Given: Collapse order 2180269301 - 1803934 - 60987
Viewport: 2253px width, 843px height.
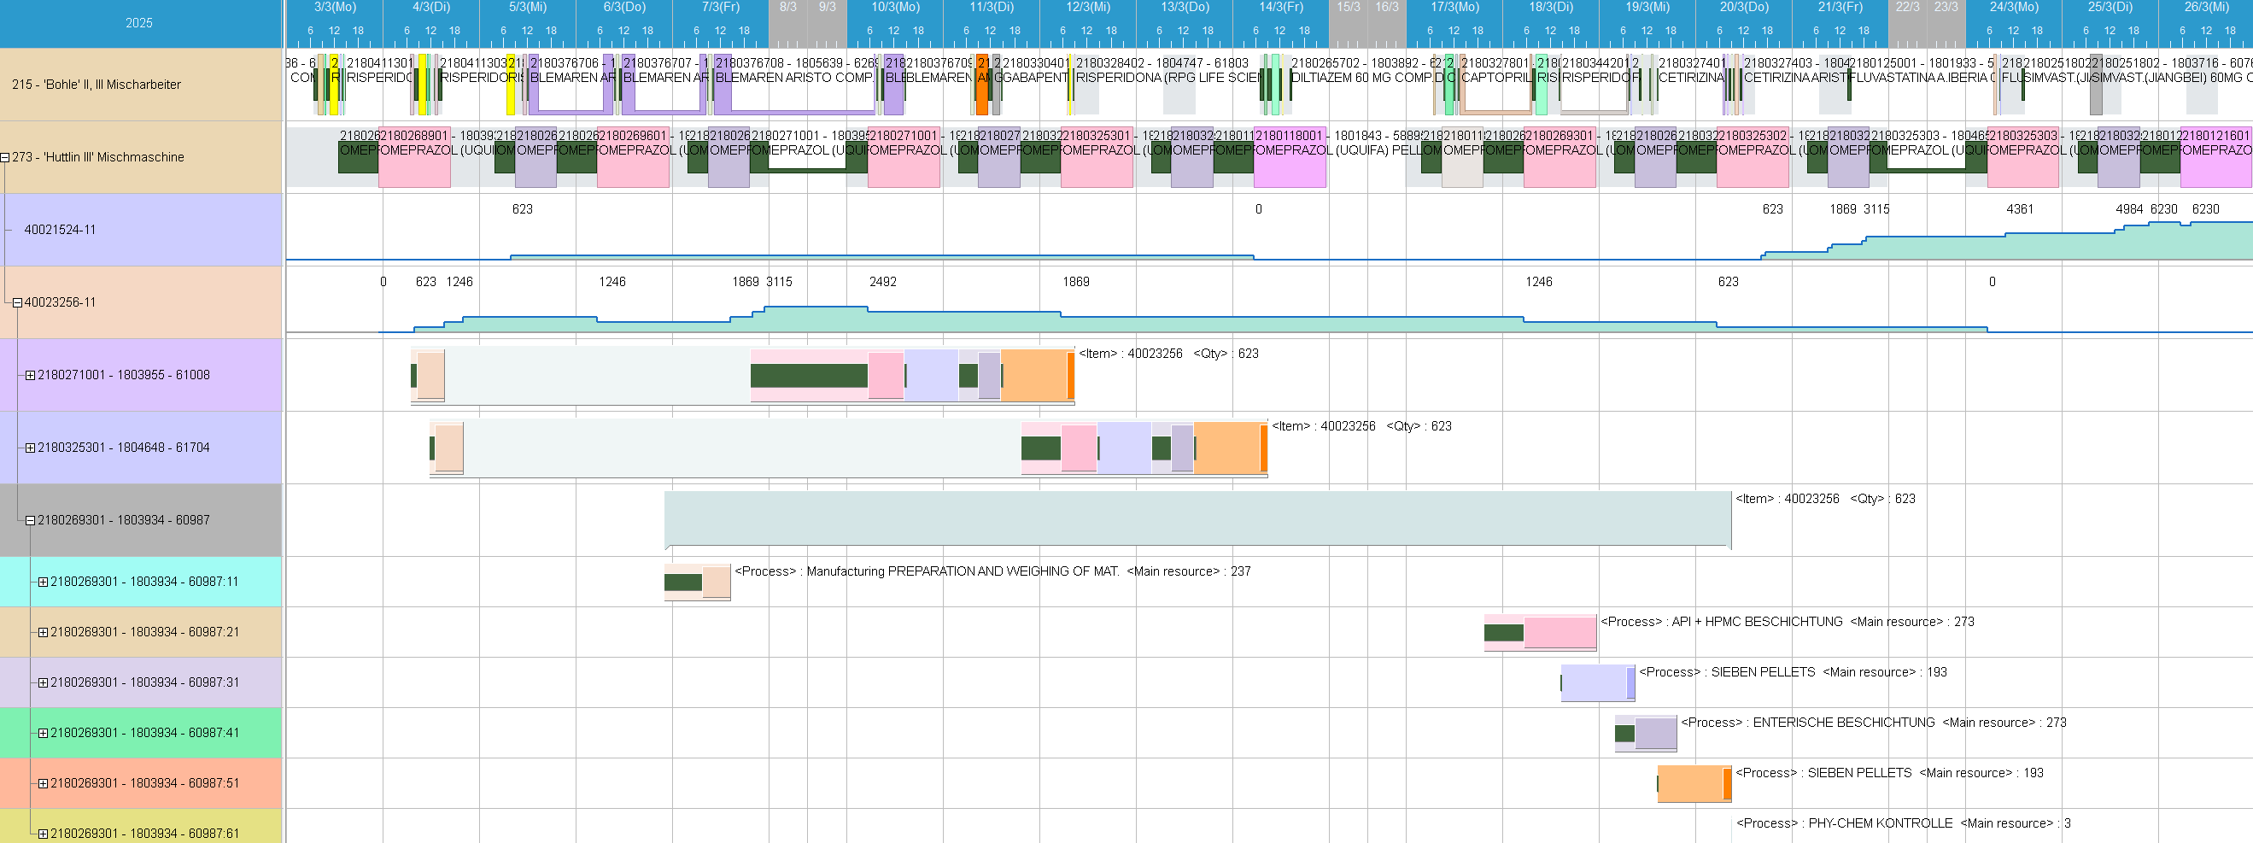Looking at the screenshot, I should [30, 520].
